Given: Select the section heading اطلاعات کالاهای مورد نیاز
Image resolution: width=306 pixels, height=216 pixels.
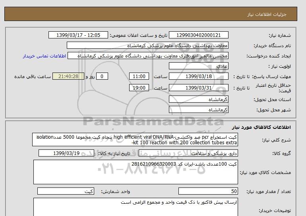Looking at the screenshot, I should point(261,127).
